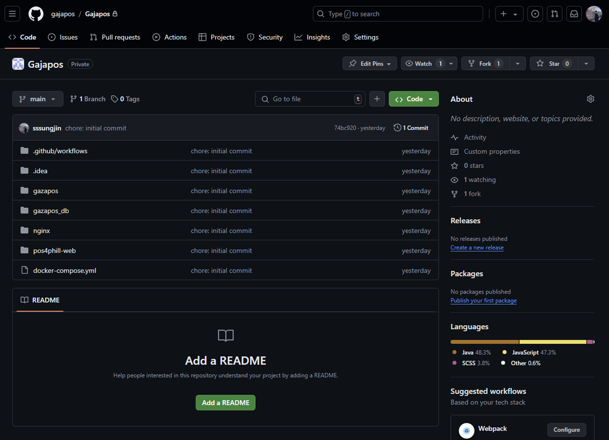Click the add file plus button

[x=377, y=99]
